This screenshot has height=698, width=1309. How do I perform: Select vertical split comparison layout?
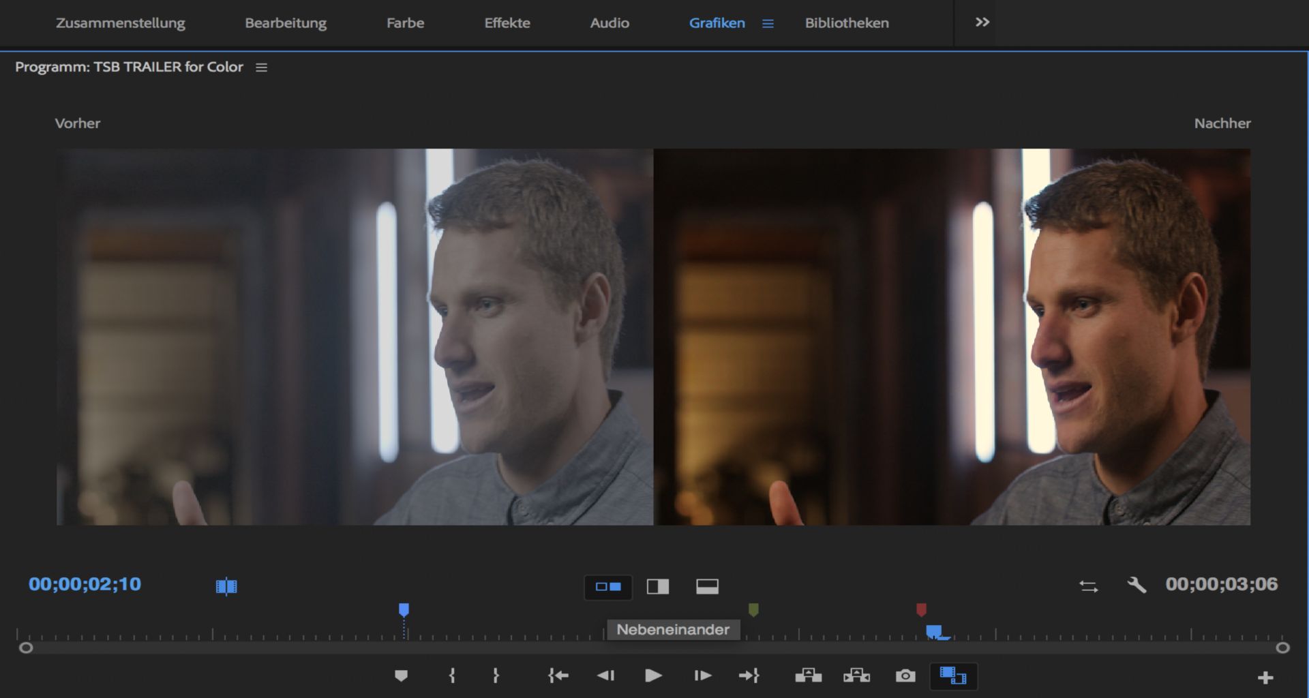click(x=658, y=586)
